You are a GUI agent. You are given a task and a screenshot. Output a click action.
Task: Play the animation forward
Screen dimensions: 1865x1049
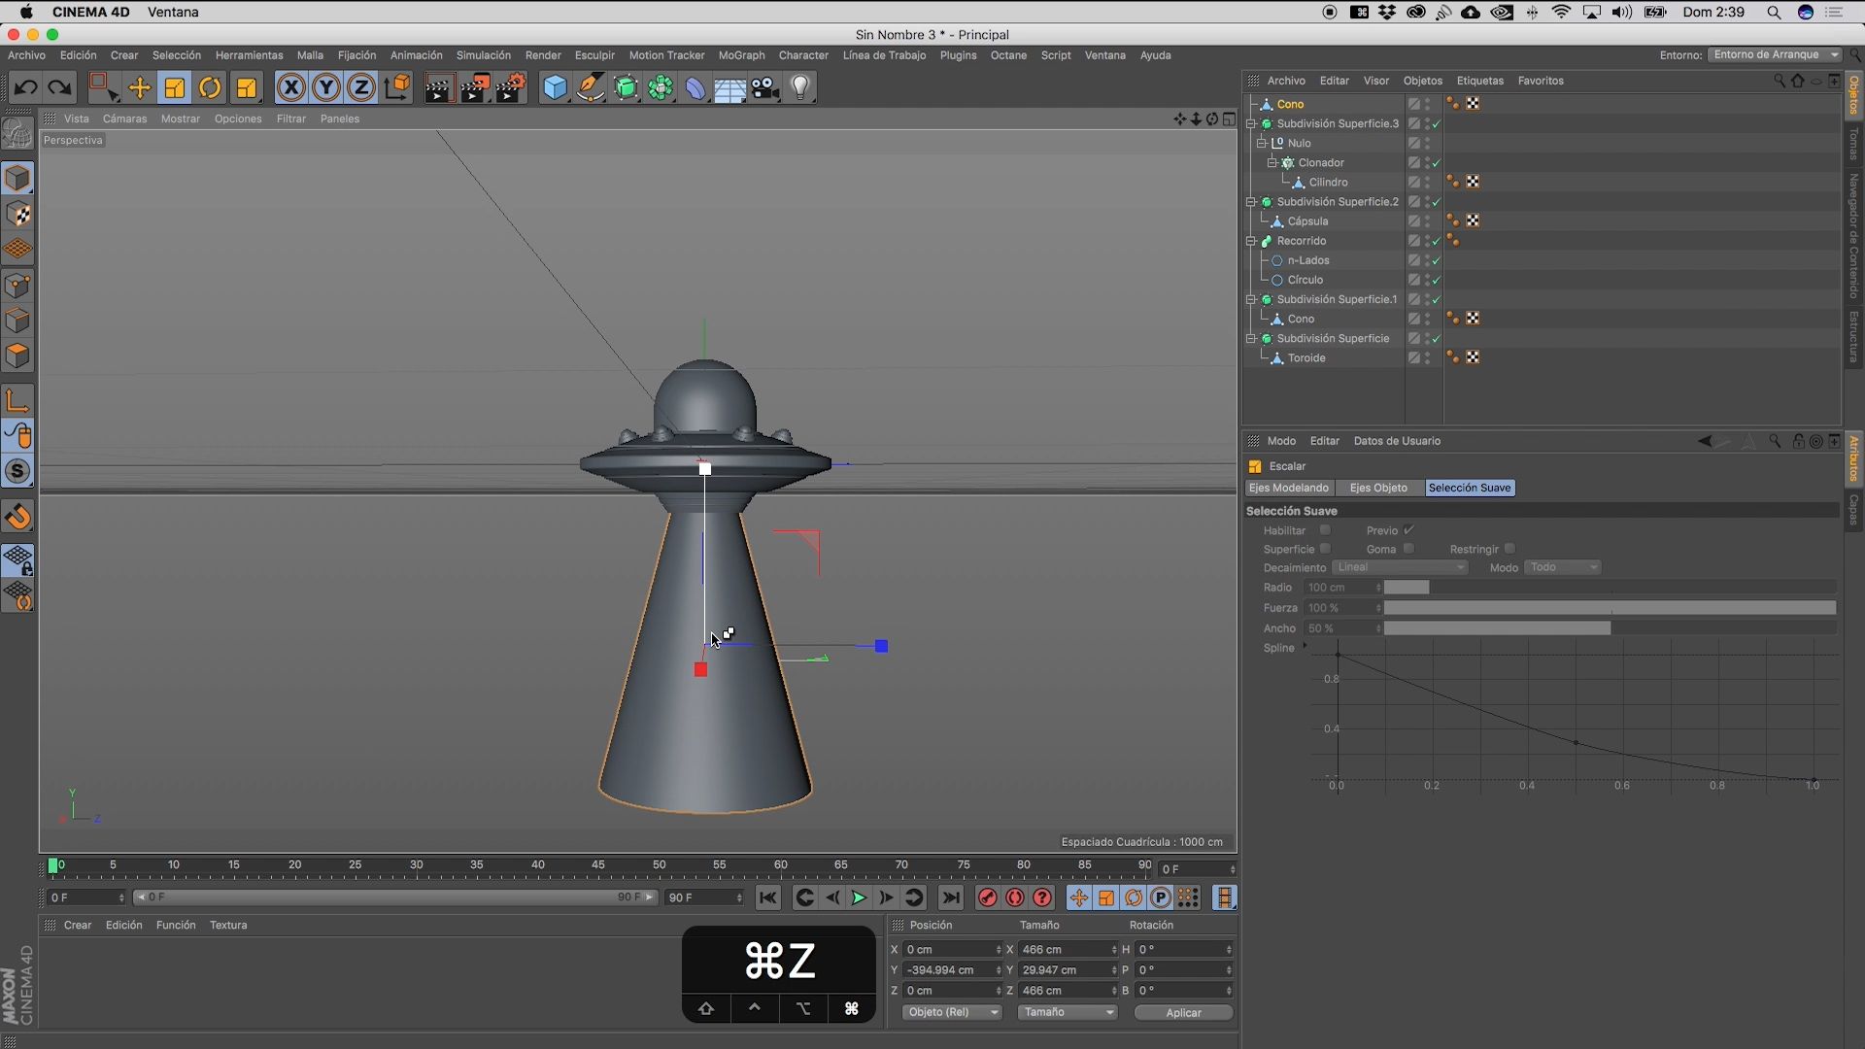pos(859,898)
